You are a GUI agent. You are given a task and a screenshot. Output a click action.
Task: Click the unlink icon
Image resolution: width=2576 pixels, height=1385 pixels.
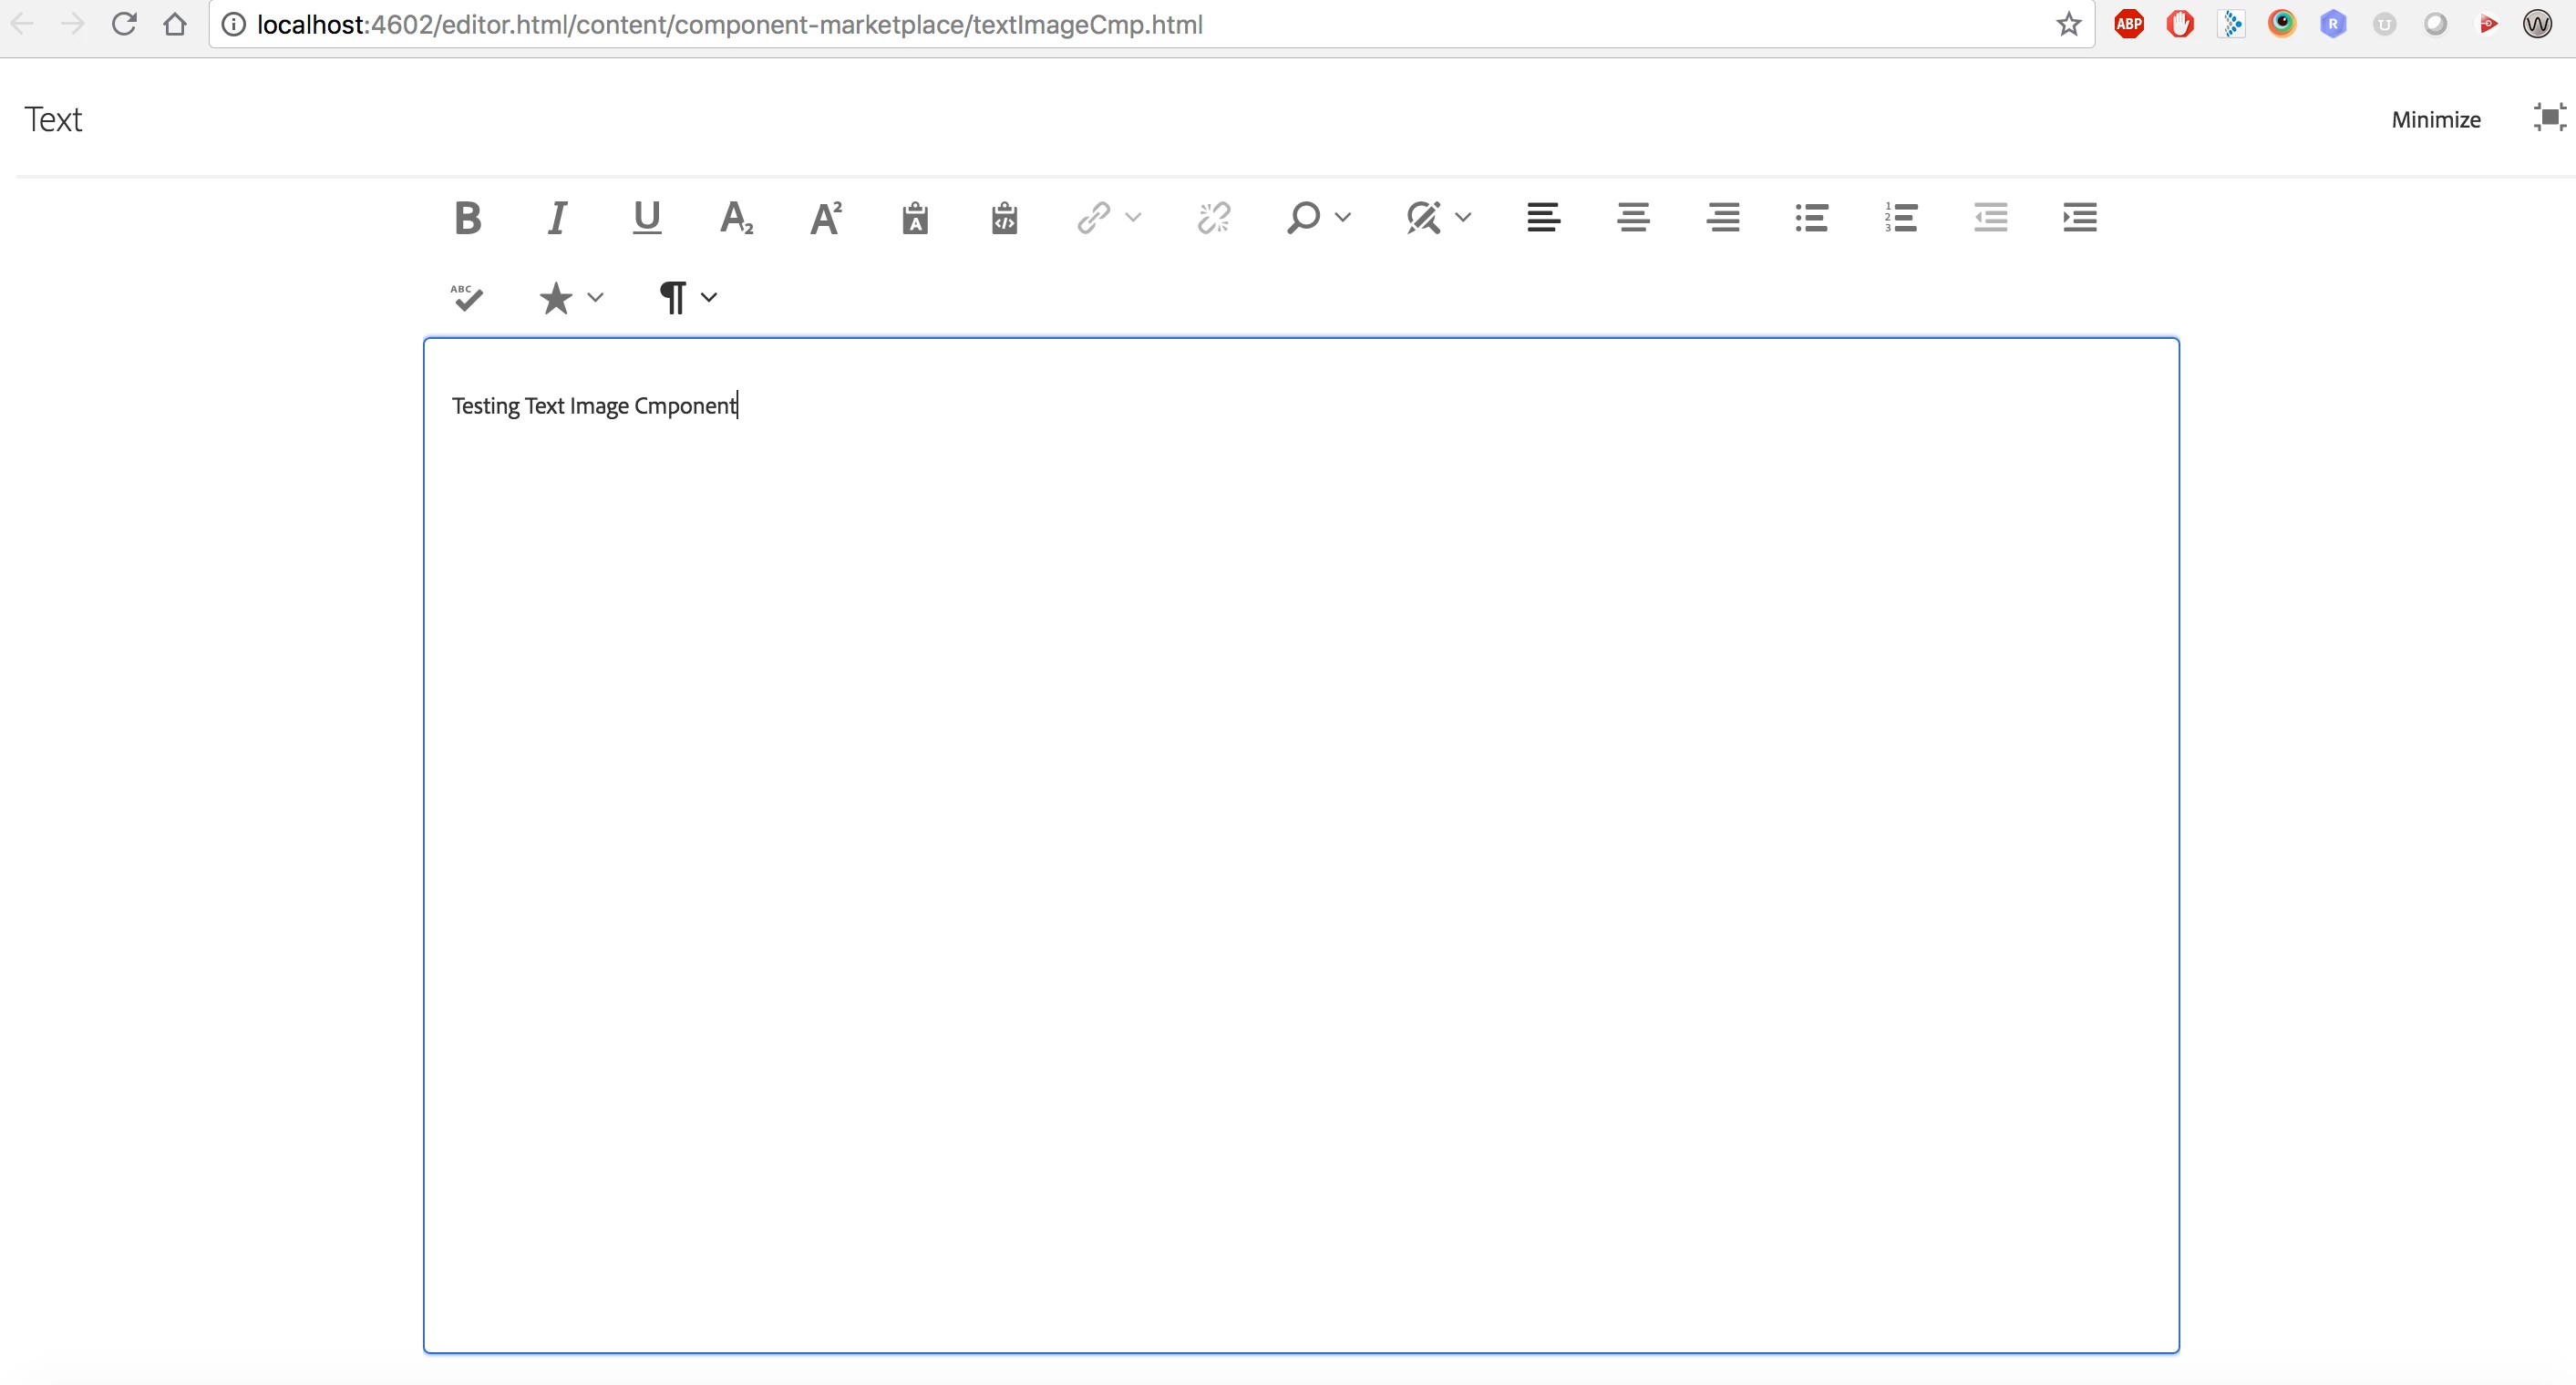(x=1213, y=218)
